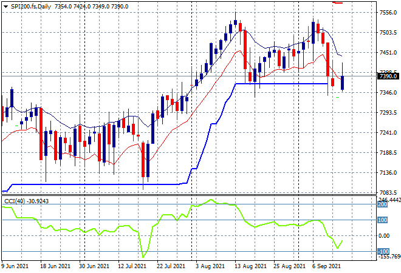This screenshot has height=273, width=401.
Task: Click the 6 Sep 2021 date label
Action: pyautogui.click(x=326, y=266)
